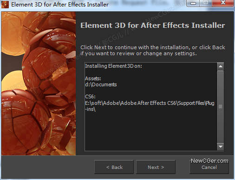Viewport: 235px width, 180px height.
Task: Select the 'Installing Element3D on:' line
Action: [x=113, y=66]
